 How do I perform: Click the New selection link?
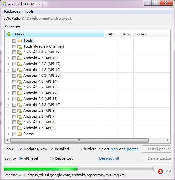tap(114, 149)
